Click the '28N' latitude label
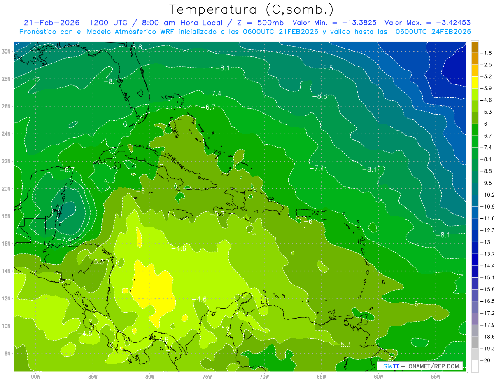The width and height of the screenshot is (494, 382). coord(6,79)
